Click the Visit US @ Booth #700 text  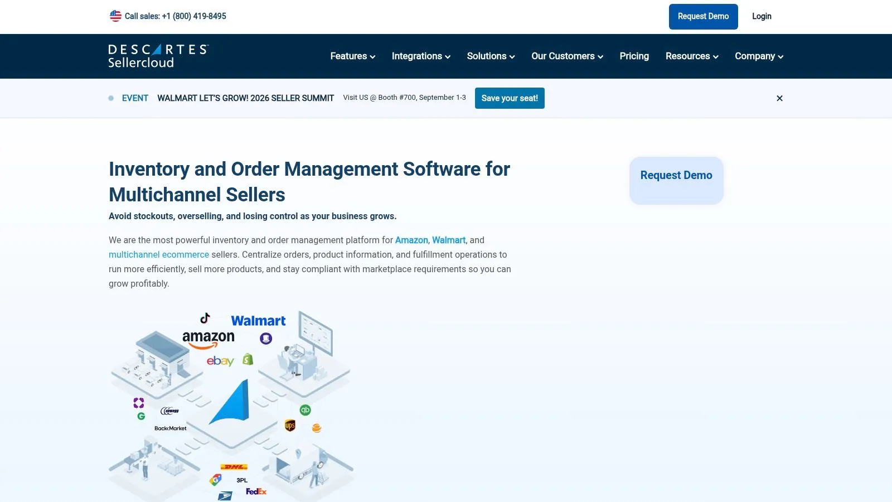tap(404, 98)
